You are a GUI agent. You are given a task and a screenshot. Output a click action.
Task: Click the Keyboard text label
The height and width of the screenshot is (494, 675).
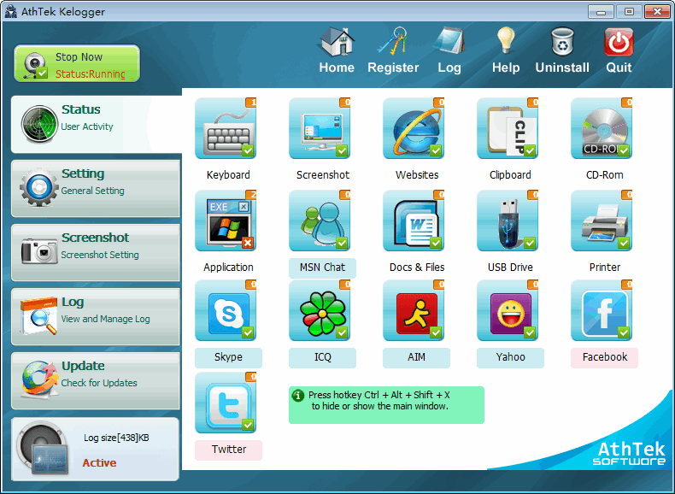point(228,175)
